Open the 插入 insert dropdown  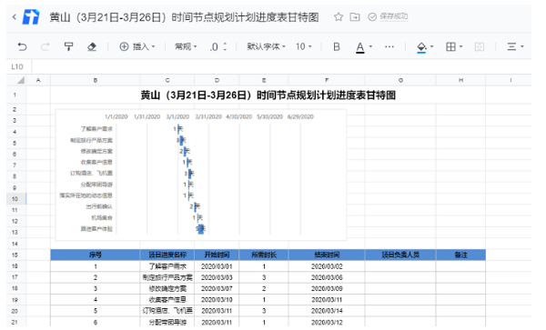point(137,46)
